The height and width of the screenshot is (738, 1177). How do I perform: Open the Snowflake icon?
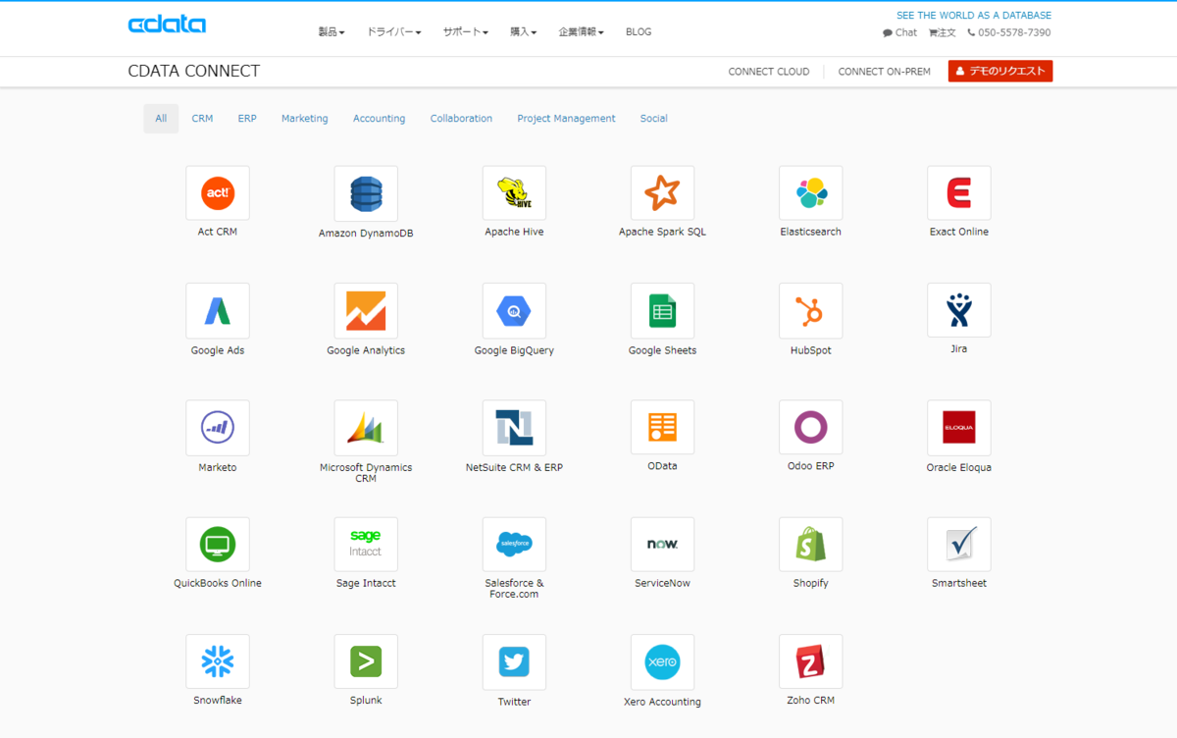pos(218,661)
